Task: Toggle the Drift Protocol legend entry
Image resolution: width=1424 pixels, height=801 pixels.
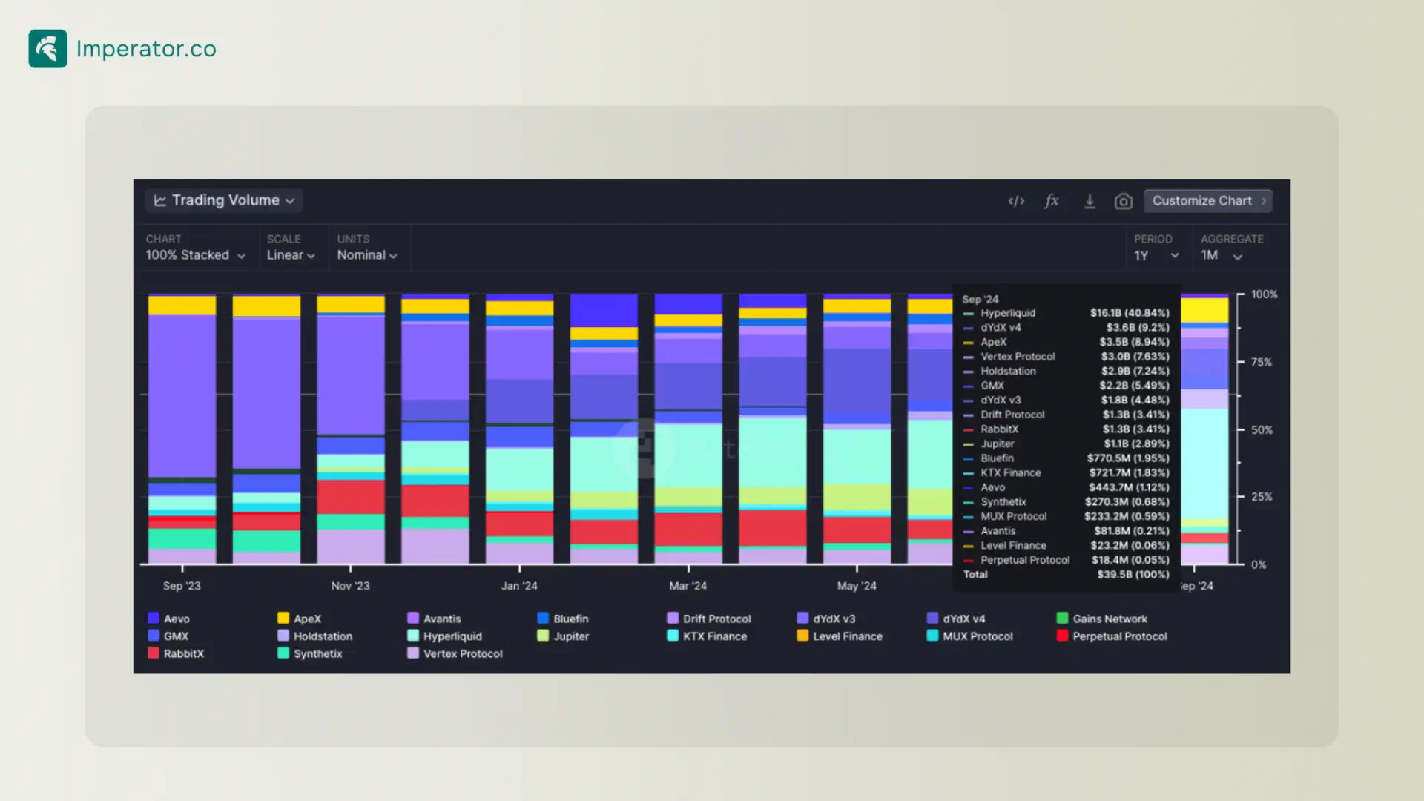Action: click(x=709, y=619)
